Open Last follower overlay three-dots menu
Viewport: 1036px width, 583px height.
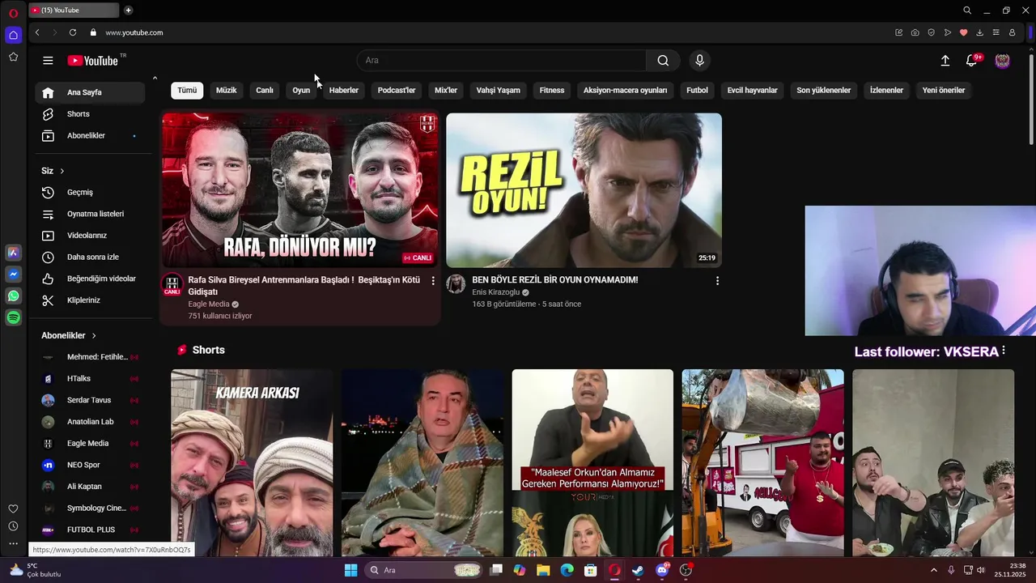1004,351
